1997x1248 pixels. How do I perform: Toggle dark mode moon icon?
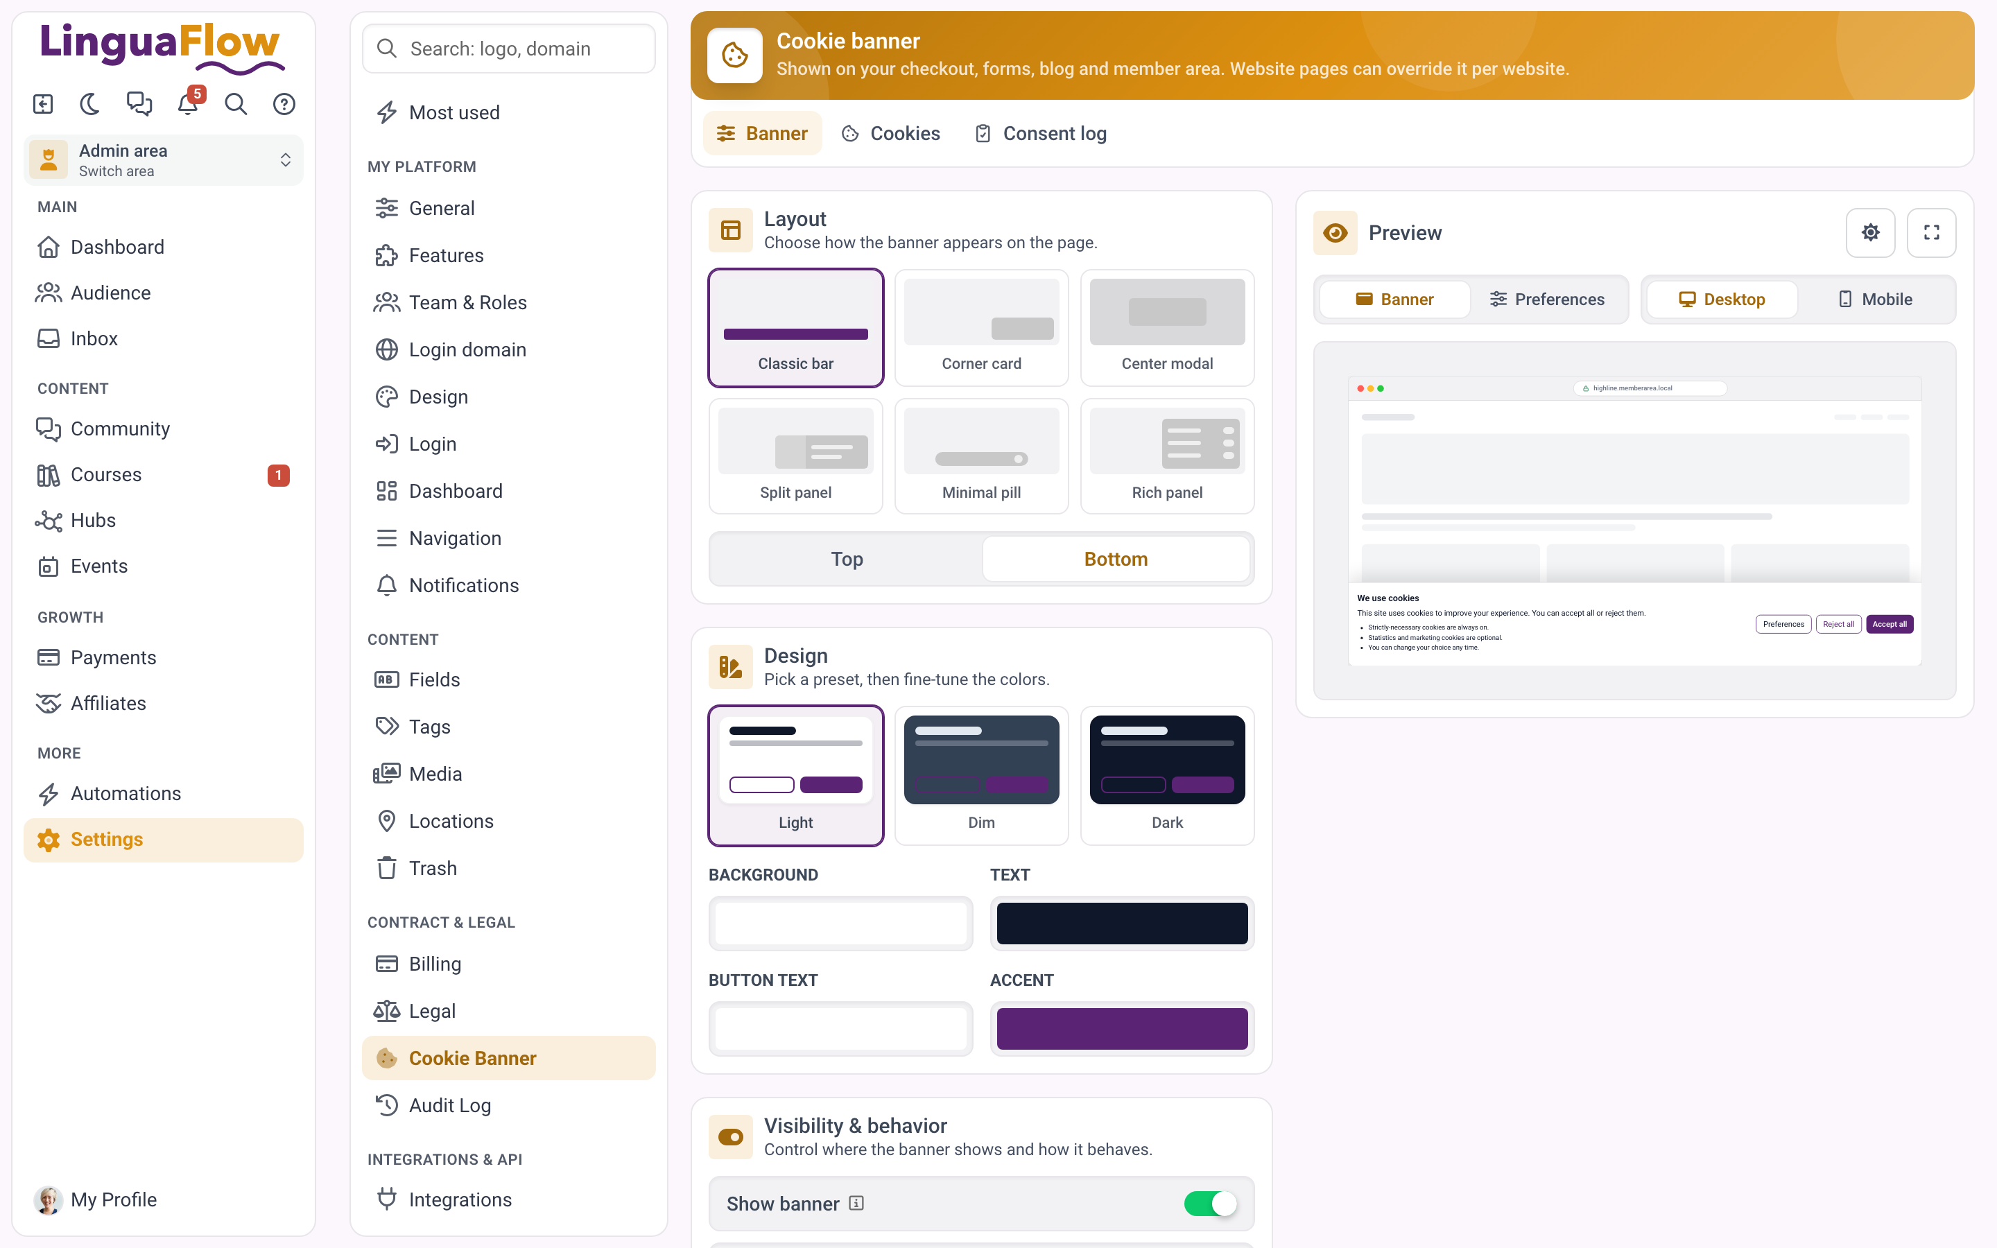(x=90, y=104)
